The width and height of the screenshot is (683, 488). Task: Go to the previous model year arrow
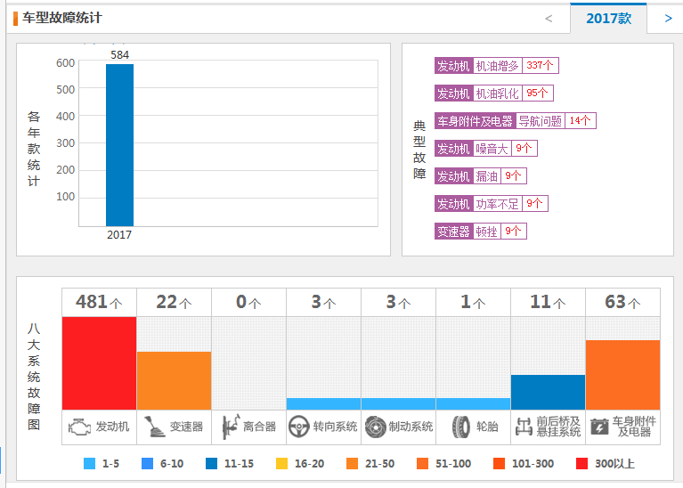pos(549,19)
